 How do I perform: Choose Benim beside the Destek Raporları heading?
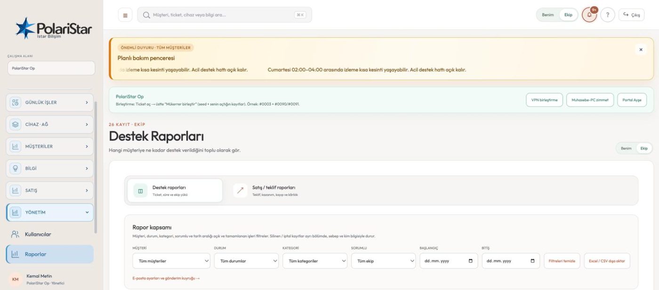pyautogui.click(x=626, y=148)
